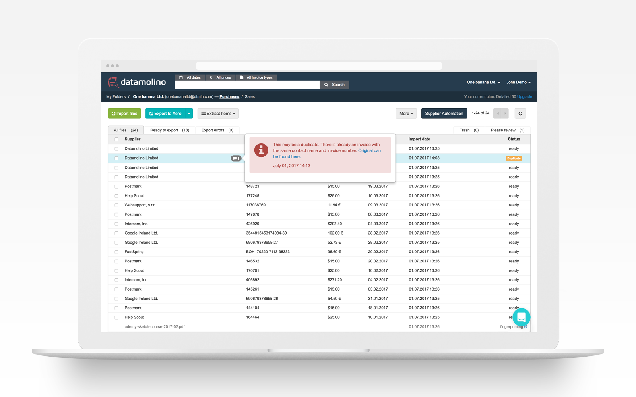636x397 pixels.
Task: Open the Extract Items dropdown
Action: pyautogui.click(x=218, y=114)
